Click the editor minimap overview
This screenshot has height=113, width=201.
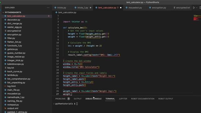197,18
